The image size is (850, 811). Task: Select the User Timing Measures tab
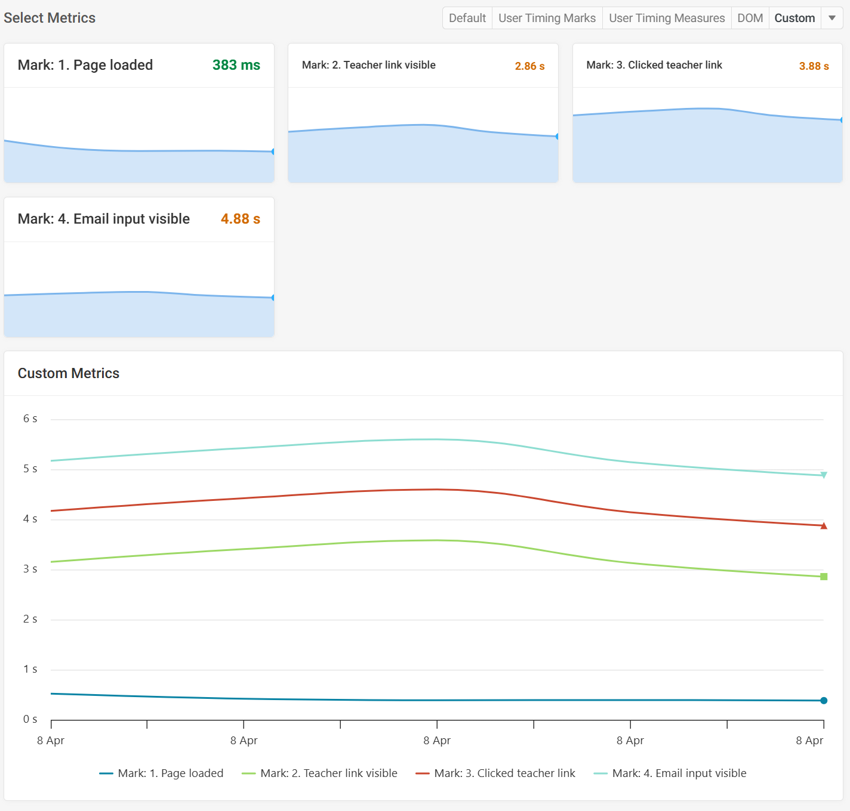(666, 18)
